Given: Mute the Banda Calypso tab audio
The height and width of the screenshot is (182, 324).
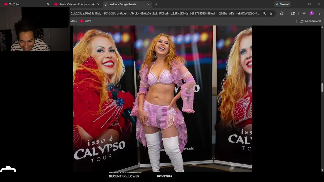Looking at the screenshot, I should pos(93,4).
